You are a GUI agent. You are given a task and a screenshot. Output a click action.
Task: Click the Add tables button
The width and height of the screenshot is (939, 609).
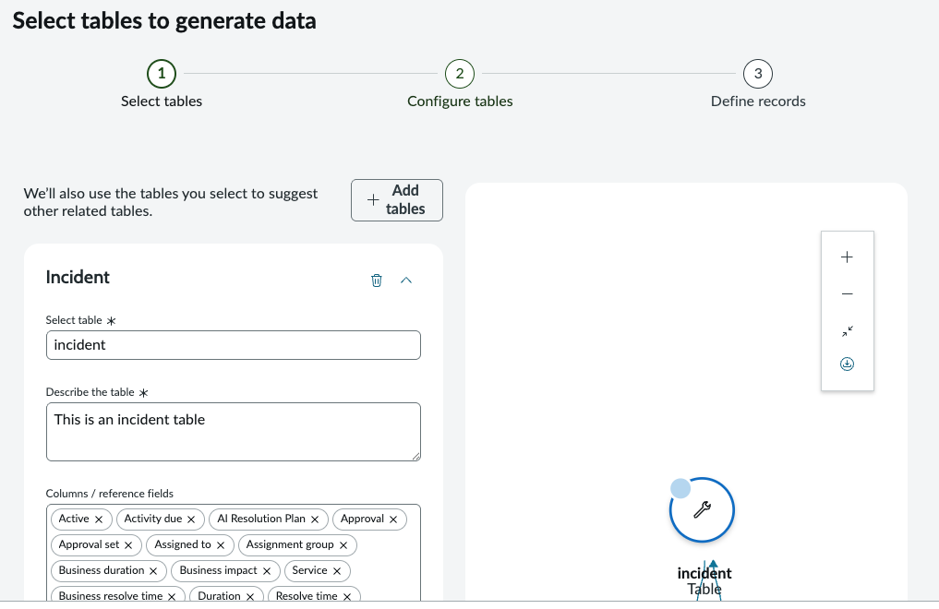click(396, 200)
